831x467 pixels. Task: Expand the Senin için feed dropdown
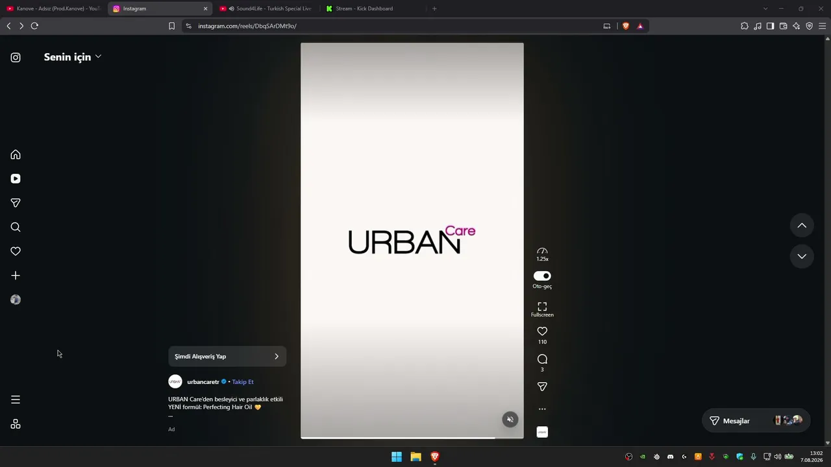72,57
